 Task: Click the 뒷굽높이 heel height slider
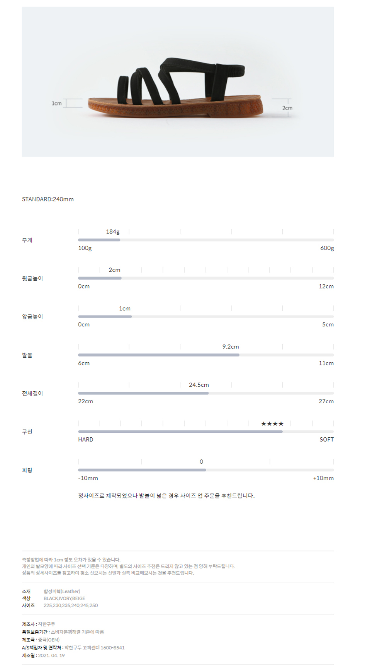(205, 278)
